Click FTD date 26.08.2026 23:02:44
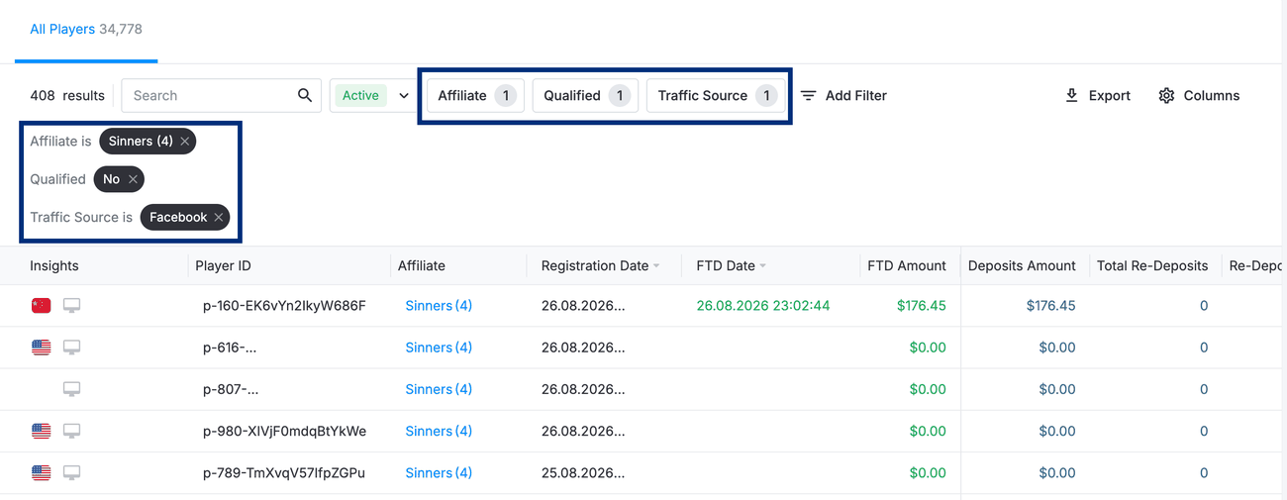This screenshot has width=1287, height=500. point(763,306)
